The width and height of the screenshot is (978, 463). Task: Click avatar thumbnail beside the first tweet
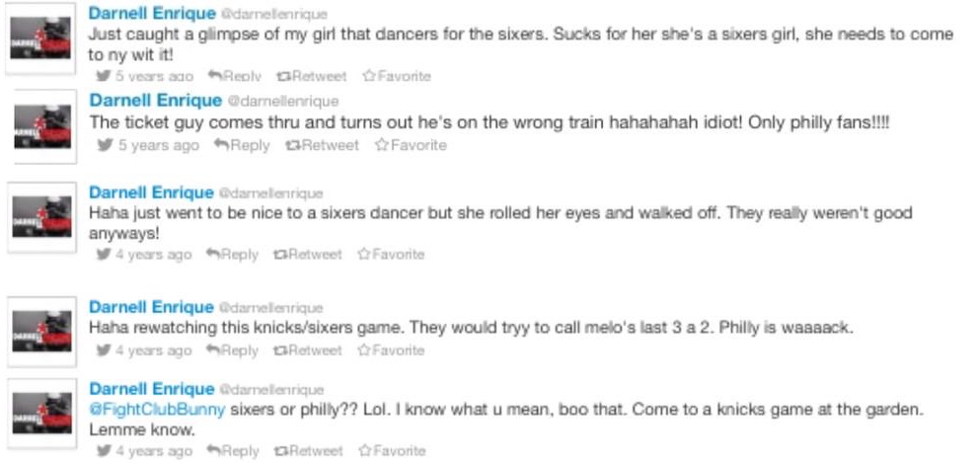click(x=42, y=39)
